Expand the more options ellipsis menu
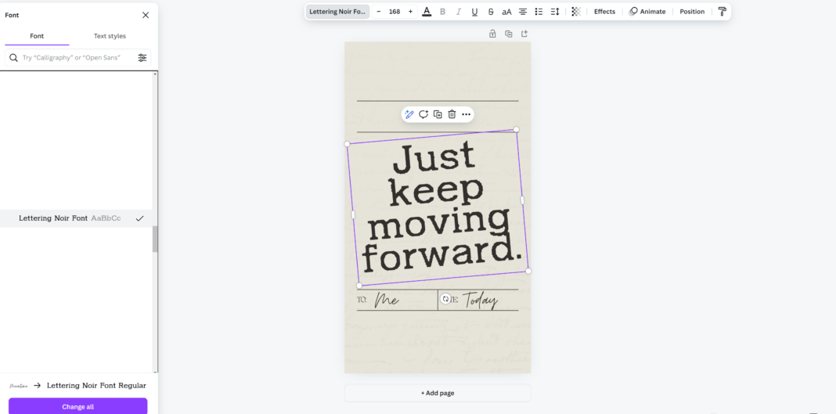This screenshot has height=414, width=836. (467, 114)
